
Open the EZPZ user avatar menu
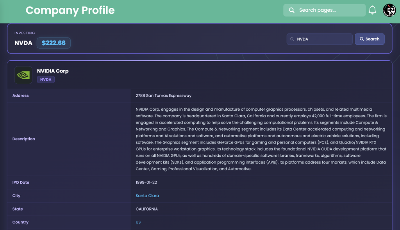(x=389, y=10)
